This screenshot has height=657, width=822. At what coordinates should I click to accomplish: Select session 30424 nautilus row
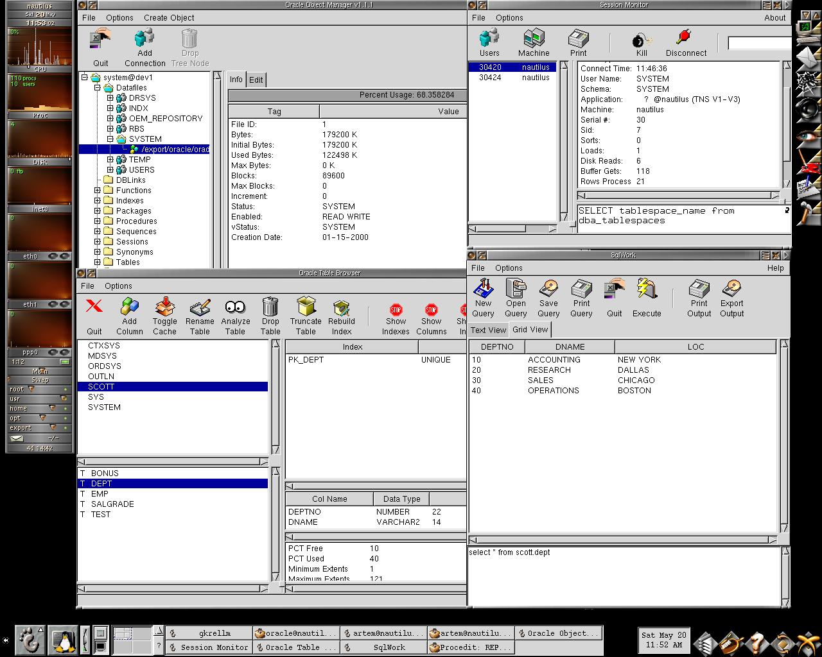pos(512,78)
